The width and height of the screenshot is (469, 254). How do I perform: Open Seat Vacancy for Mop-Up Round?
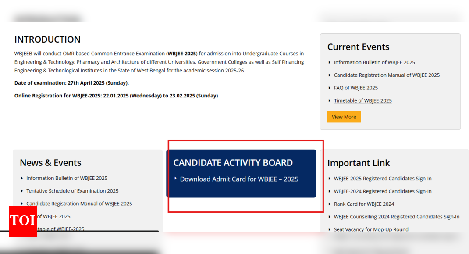pyautogui.click(x=371, y=229)
